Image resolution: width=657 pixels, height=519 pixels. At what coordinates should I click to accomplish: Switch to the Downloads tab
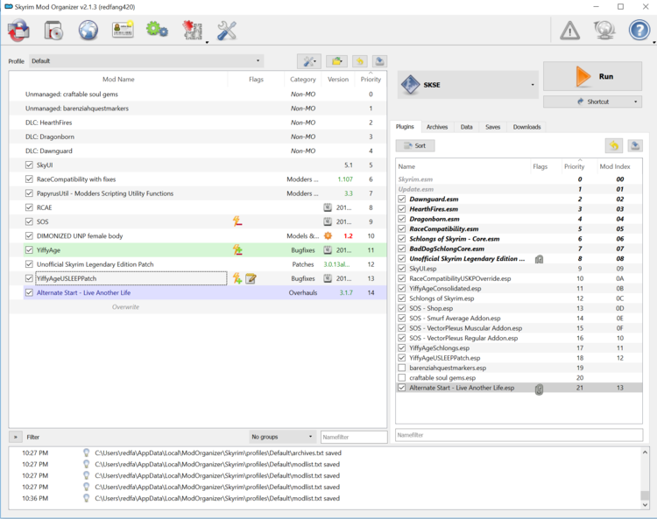[x=526, y=127]
